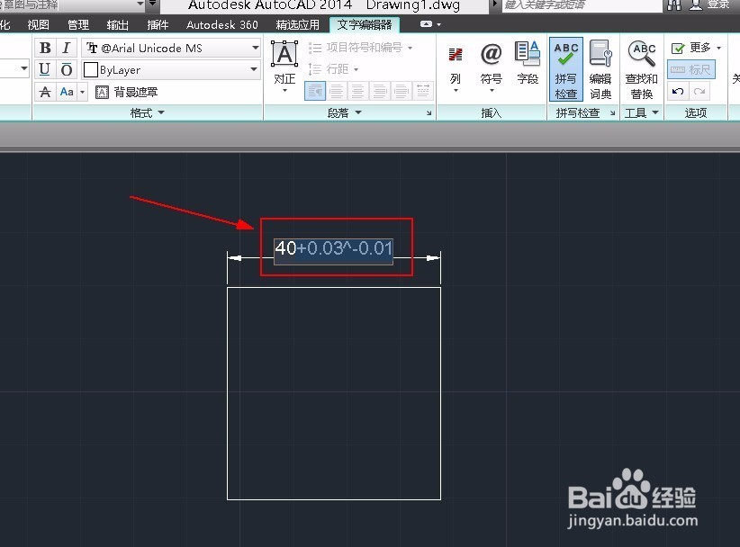Viewport: 740px width, 547px height.
Task: Open 编辑词典 edit dictionaries
Action: 600,69
